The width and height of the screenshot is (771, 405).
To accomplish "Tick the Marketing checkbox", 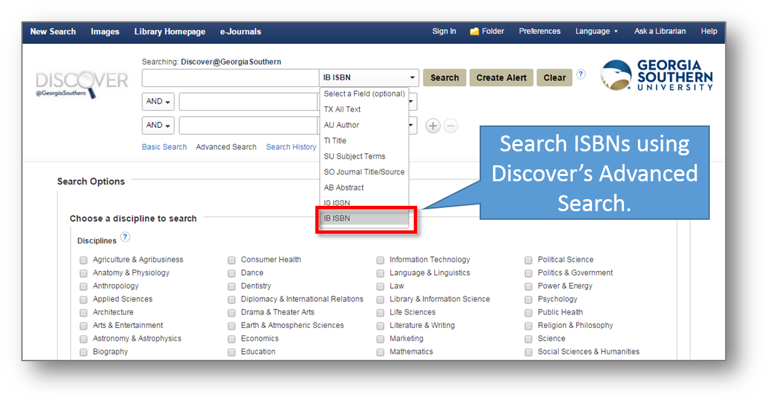I will coord(381,339).
